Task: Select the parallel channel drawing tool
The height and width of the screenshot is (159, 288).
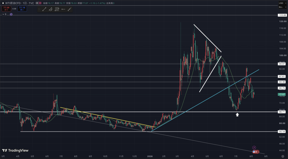Action: (51, 9)
